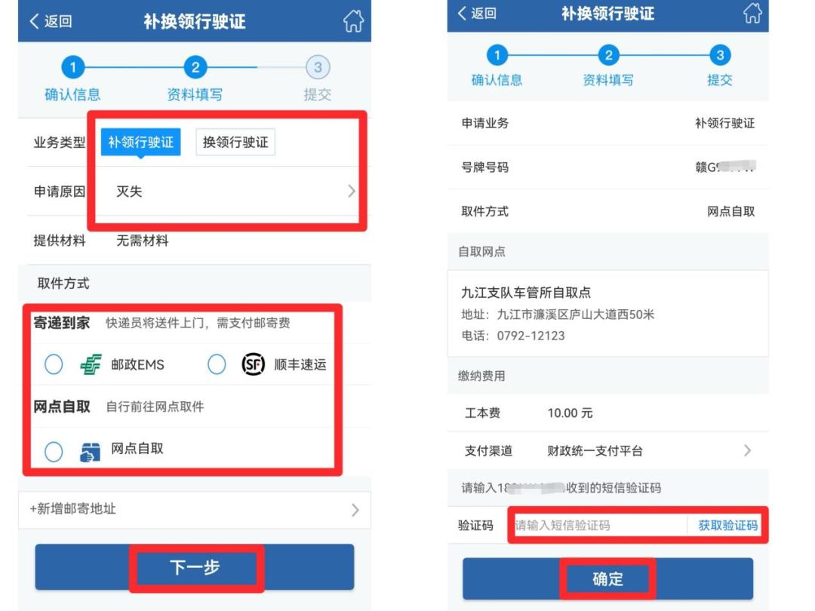Click 获取验证码 link
The image size is (815, 611).
click(727, 525)
